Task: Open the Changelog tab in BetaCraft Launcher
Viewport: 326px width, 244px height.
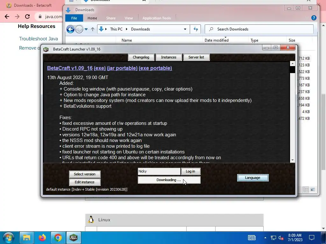Action: (x=141, y=57)
